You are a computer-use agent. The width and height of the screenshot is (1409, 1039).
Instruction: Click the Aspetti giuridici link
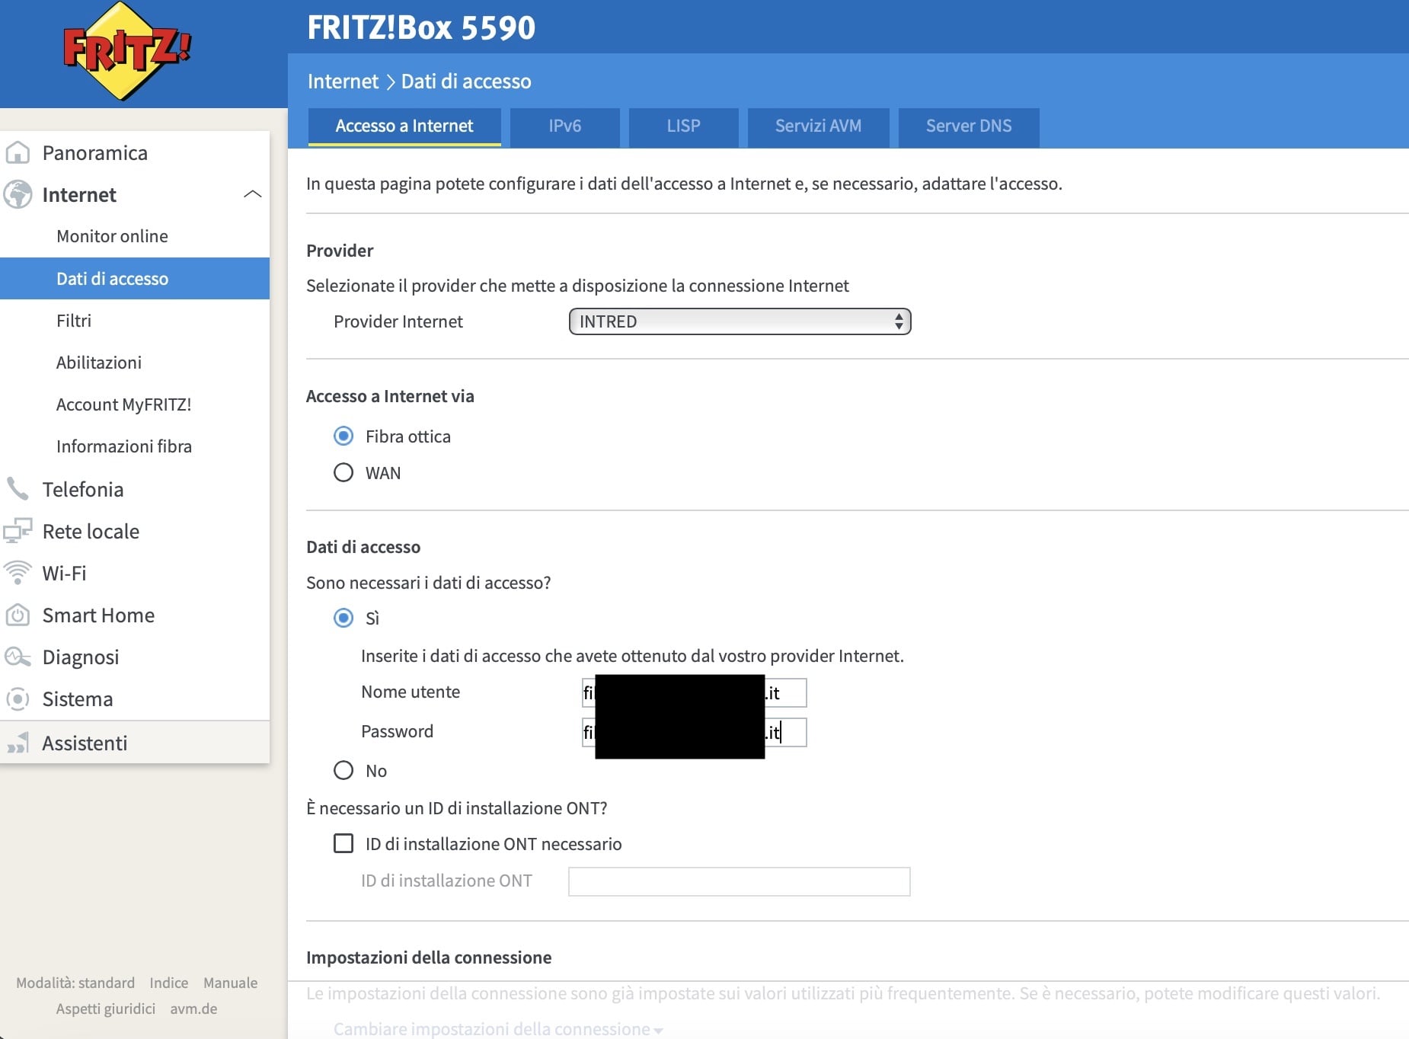(106, 1009)
